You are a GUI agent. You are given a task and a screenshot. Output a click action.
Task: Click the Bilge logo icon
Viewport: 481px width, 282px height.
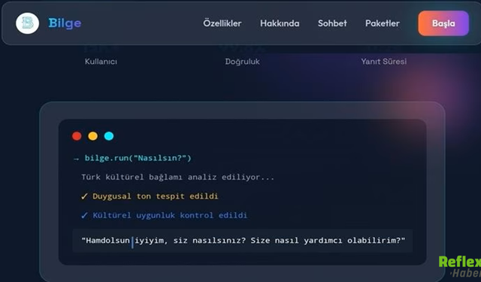point(27,23)
